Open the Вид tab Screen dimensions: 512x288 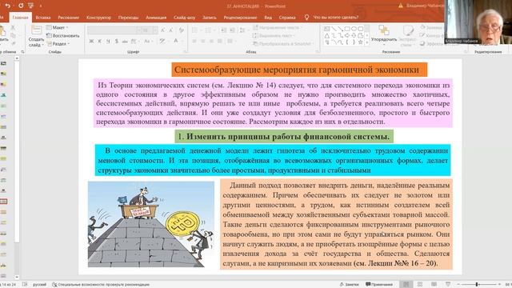268,18
